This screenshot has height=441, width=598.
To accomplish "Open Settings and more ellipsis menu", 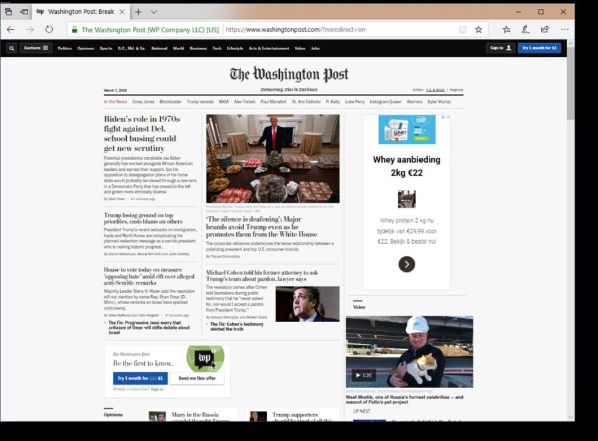I will [565, 29].
